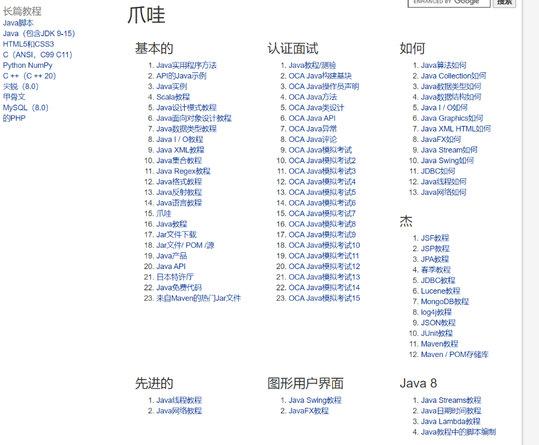Open C（ANSI，C99 C11） sidebar link

point(37,55)
